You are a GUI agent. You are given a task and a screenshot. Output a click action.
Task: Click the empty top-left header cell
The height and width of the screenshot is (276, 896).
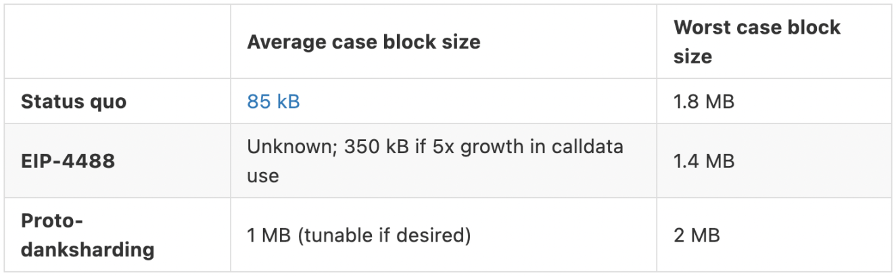(x=117, y=42)
